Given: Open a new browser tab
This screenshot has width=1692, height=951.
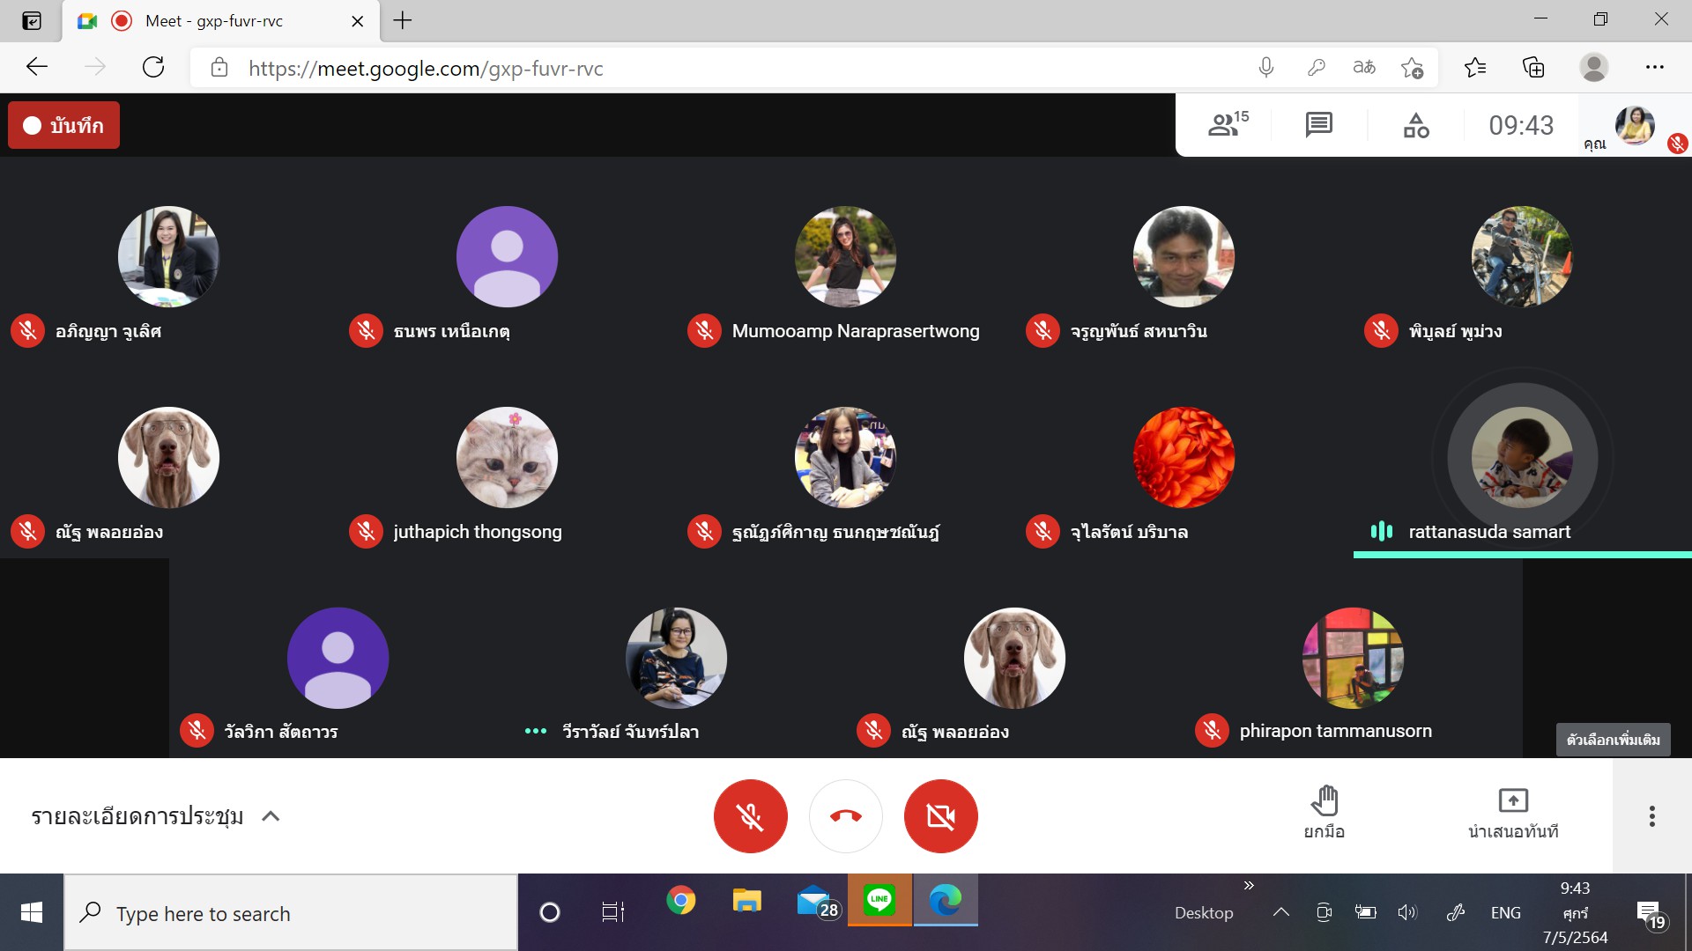Looking at the screenshot, I should click(x=403, y=21).
